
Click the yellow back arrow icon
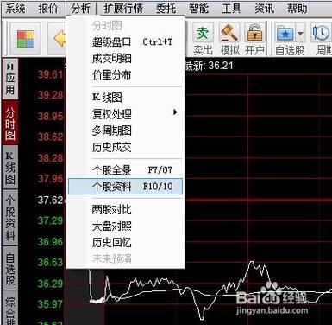60,39
